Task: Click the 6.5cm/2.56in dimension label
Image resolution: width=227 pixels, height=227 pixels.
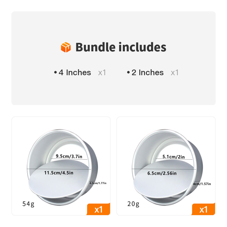Action: (x=162, y=173)
